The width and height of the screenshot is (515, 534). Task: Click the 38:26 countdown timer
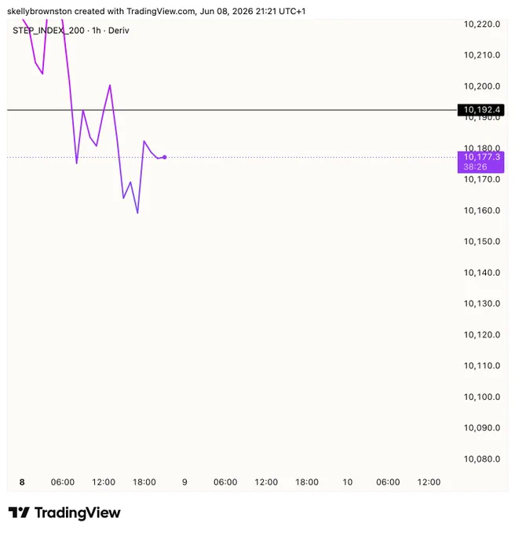point(475,166)
